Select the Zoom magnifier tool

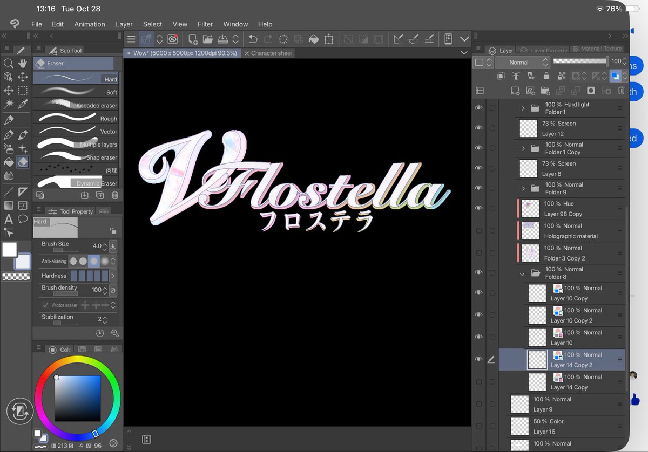coord(9,64)
